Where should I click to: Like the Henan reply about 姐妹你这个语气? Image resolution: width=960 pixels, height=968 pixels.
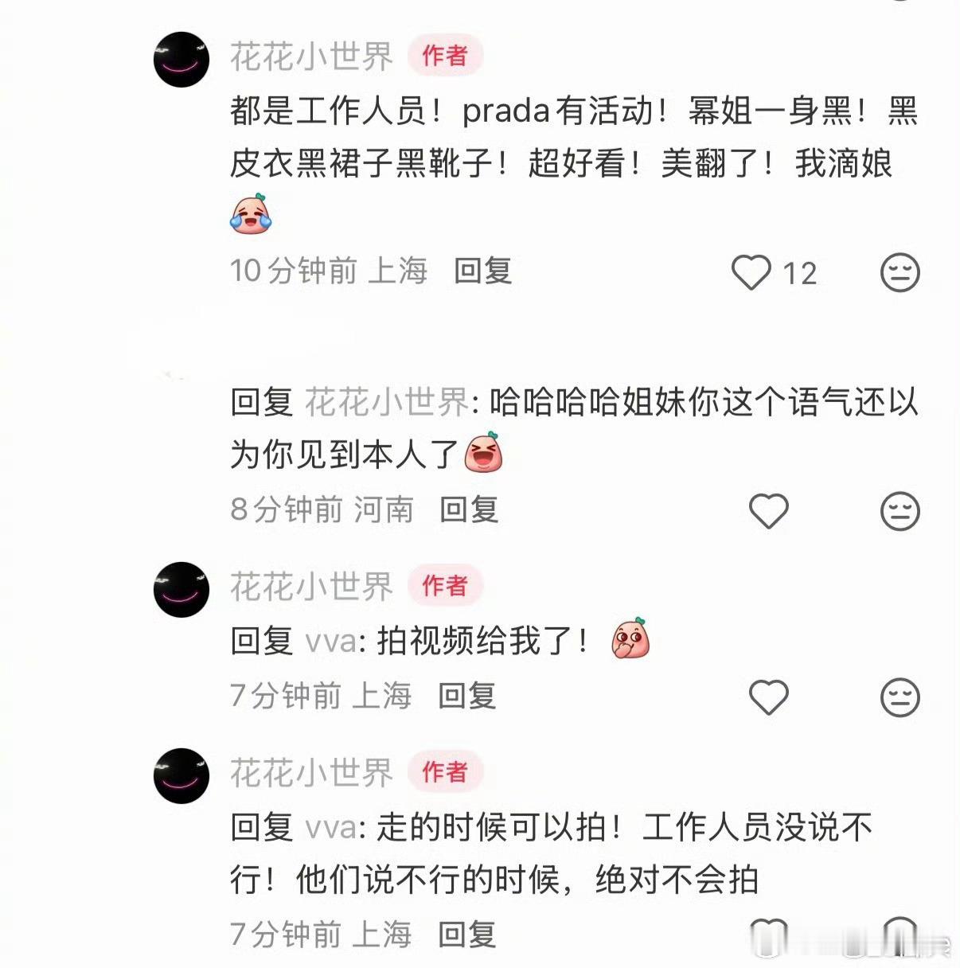coord(769,510)
